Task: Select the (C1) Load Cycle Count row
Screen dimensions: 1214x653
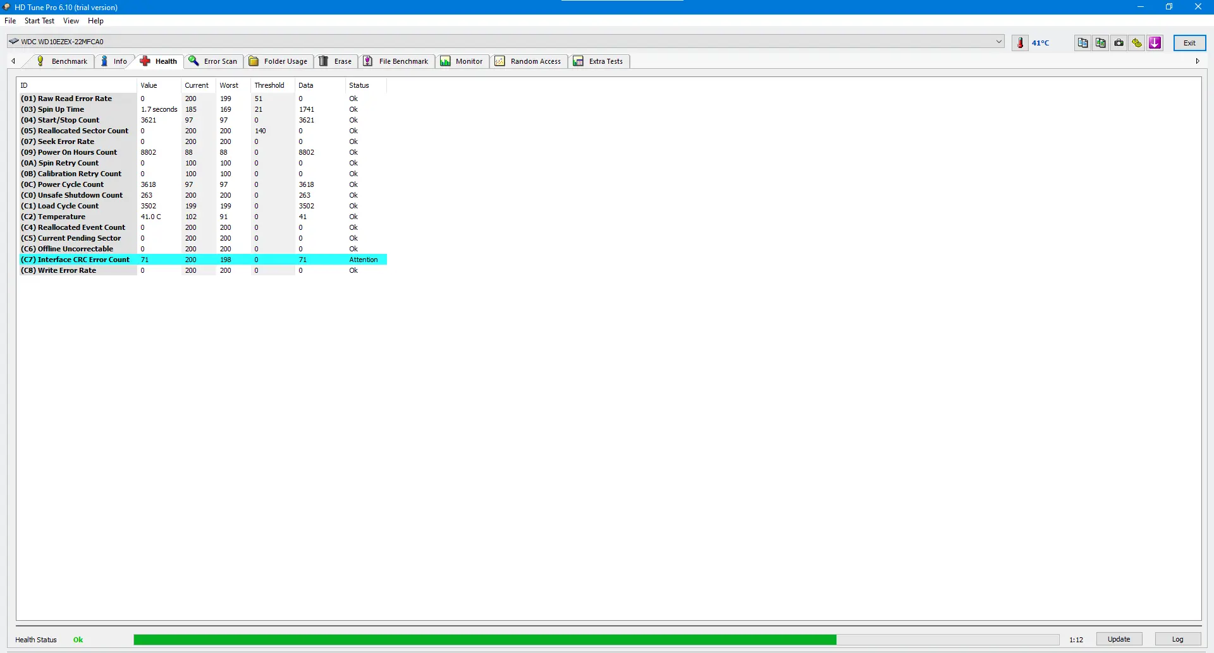Action: click(x=202, y=206)
